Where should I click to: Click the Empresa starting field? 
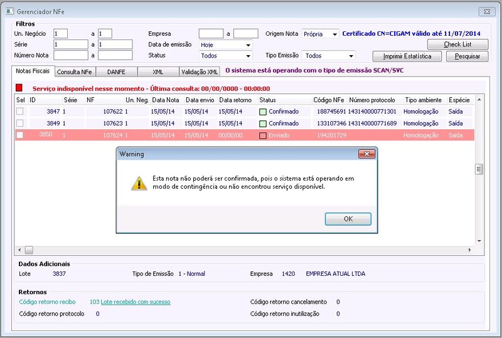(211, 34)
